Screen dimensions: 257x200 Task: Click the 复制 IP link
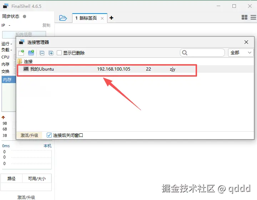tap(46, 25)
